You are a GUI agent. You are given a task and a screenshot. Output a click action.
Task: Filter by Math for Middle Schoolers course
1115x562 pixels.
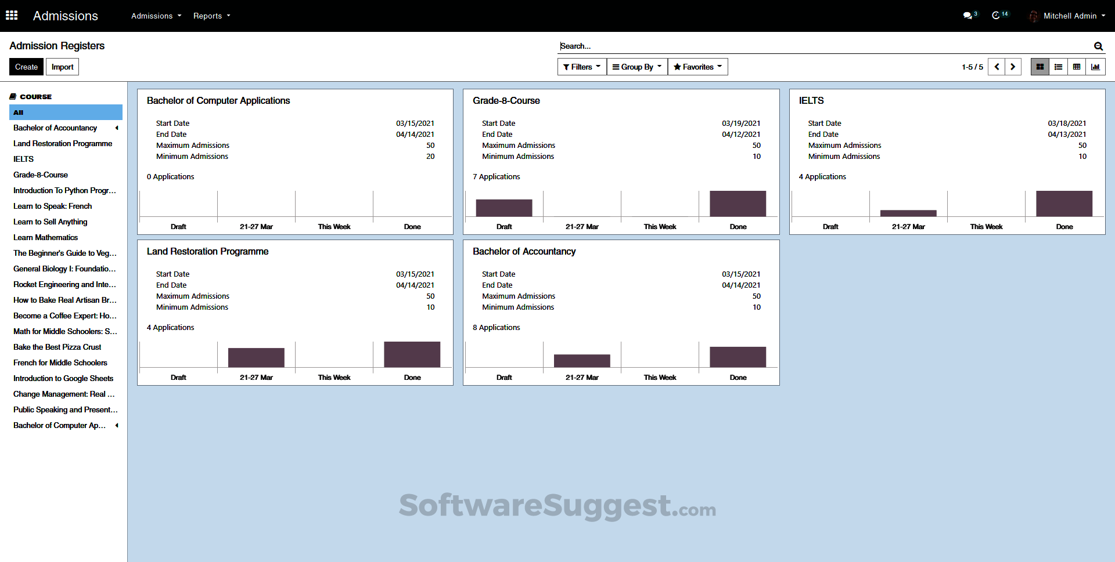tap(65, 331)
